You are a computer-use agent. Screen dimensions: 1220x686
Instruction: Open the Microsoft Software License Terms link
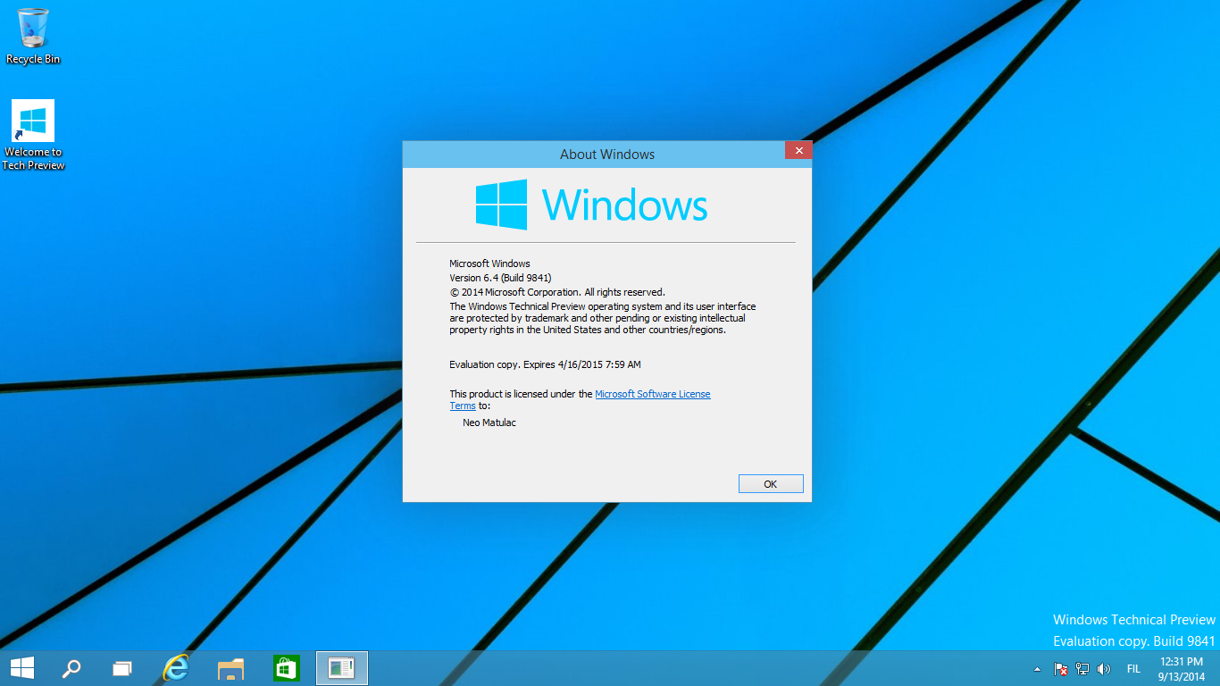point(653,393)
